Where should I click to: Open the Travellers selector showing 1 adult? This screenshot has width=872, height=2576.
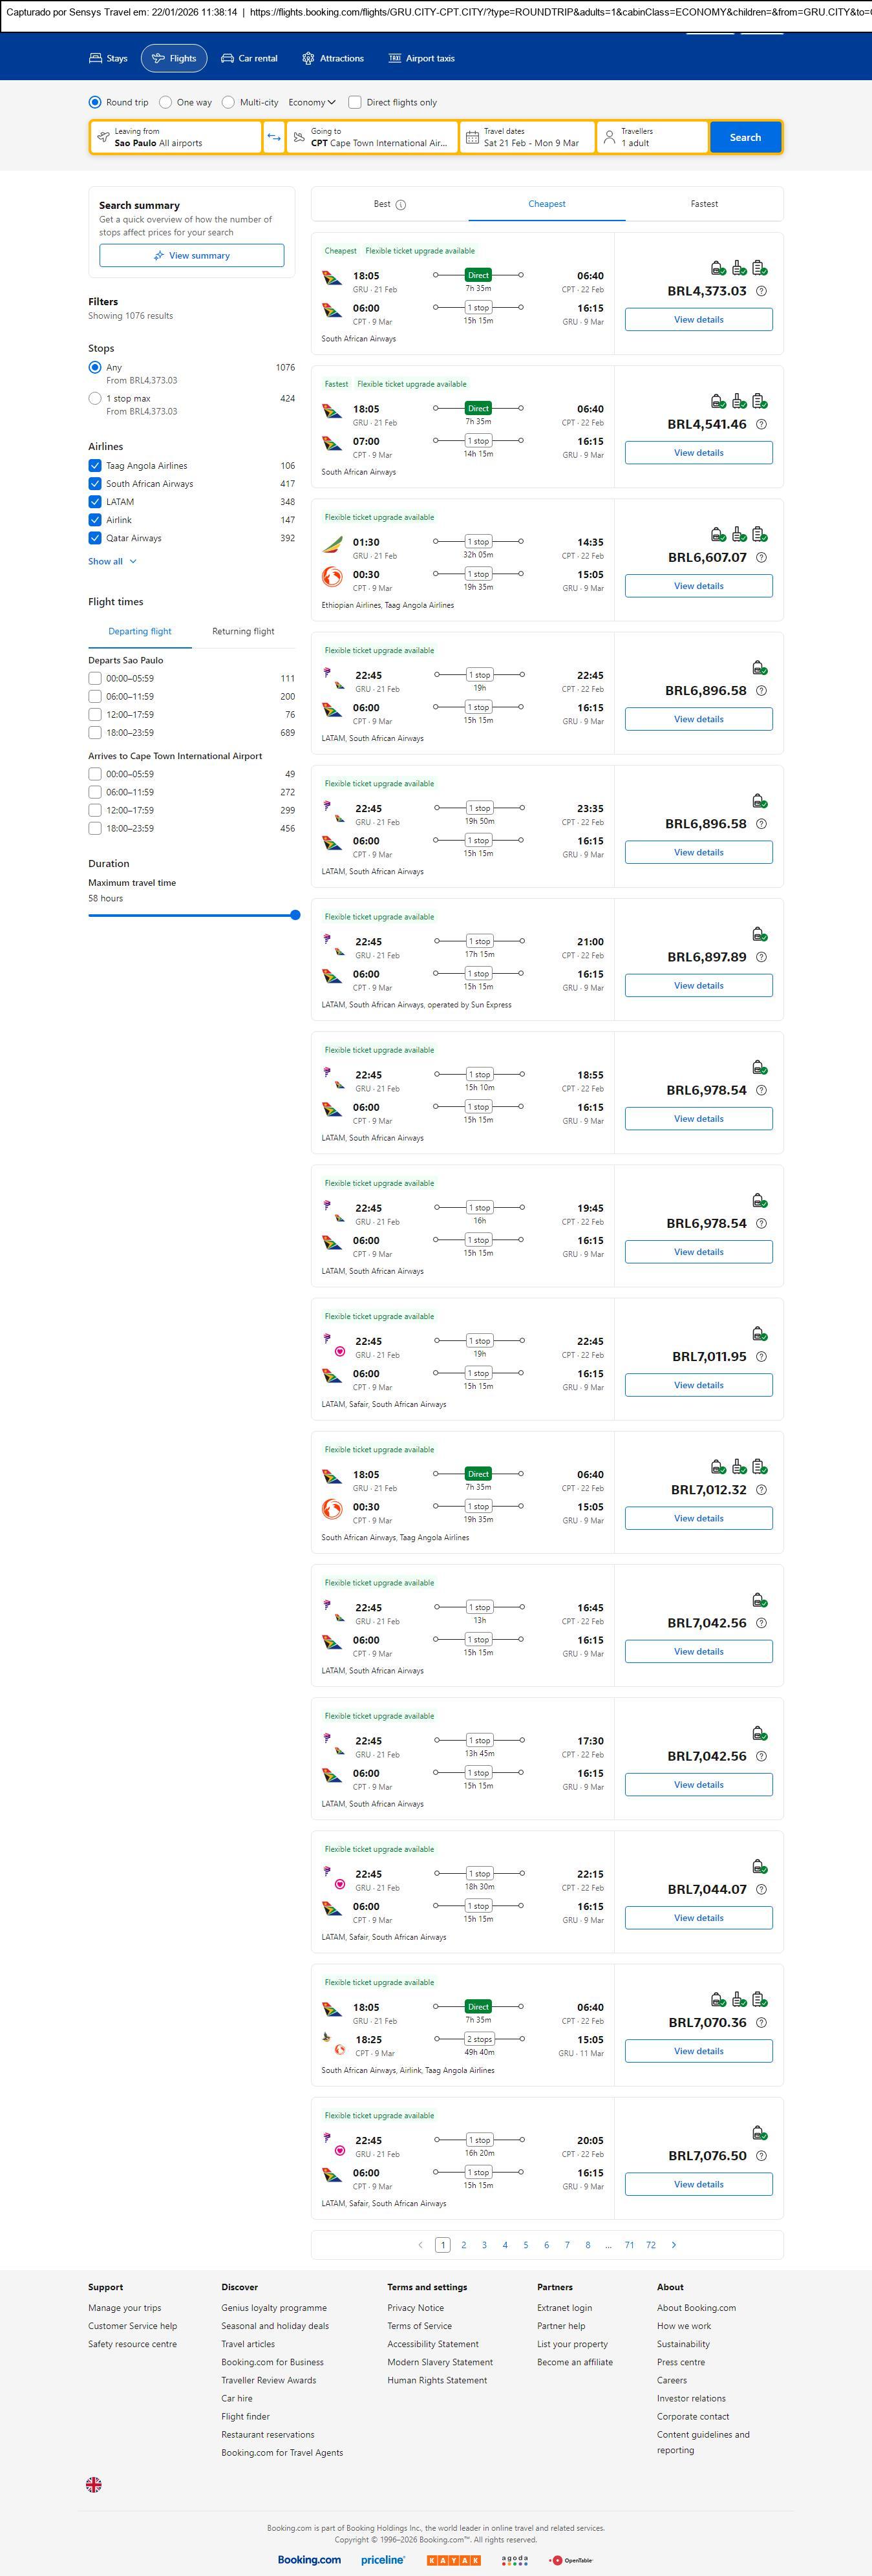click(x=652, y=137)
